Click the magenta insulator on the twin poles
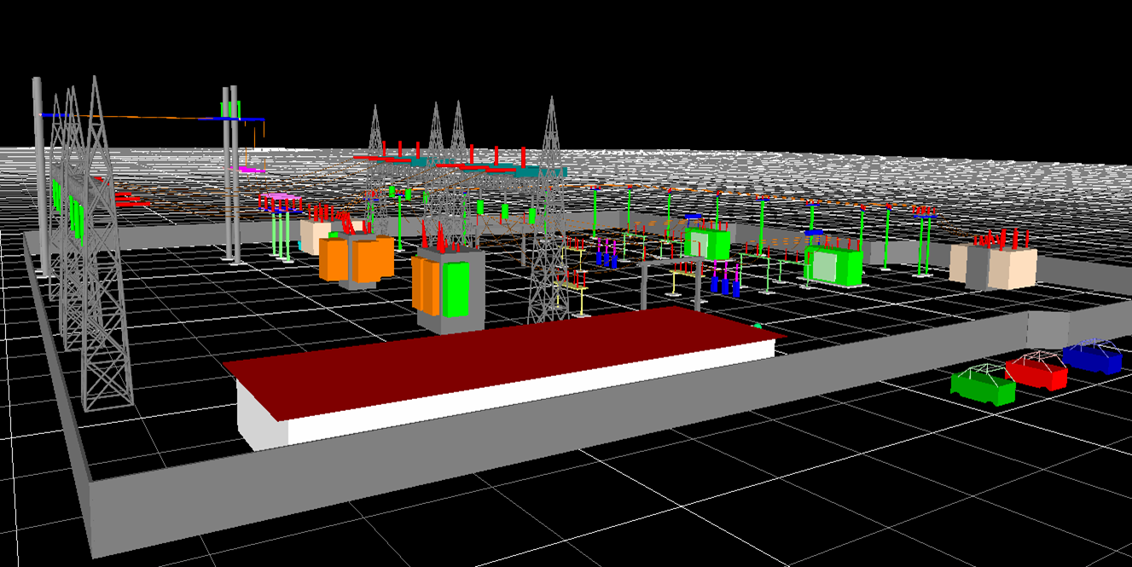Screen dimensions: 1132x567 (x=251, y=170)
